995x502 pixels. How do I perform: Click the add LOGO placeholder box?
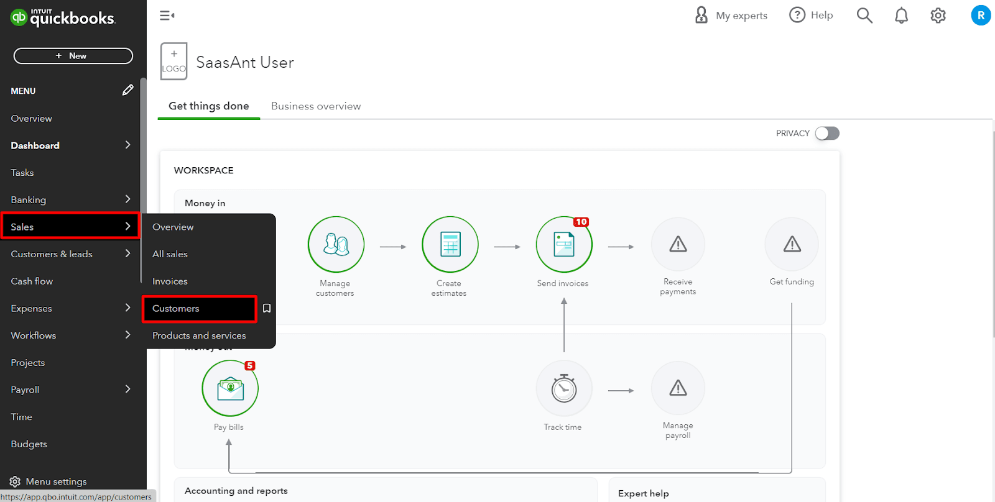click(x=174, y=62)
